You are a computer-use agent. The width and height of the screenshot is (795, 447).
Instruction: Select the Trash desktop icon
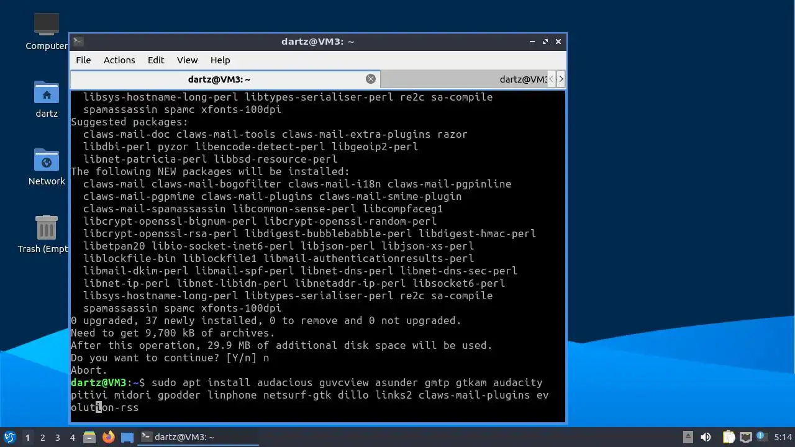click(x=47, y=235)
